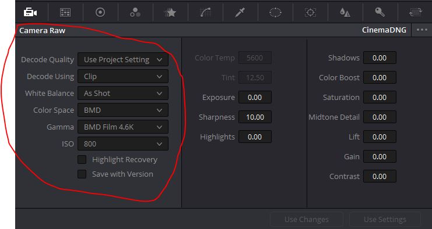Click the Saturation value field
Image resolution: width=432 pixels, height=229 pixels.
(380, 98)
